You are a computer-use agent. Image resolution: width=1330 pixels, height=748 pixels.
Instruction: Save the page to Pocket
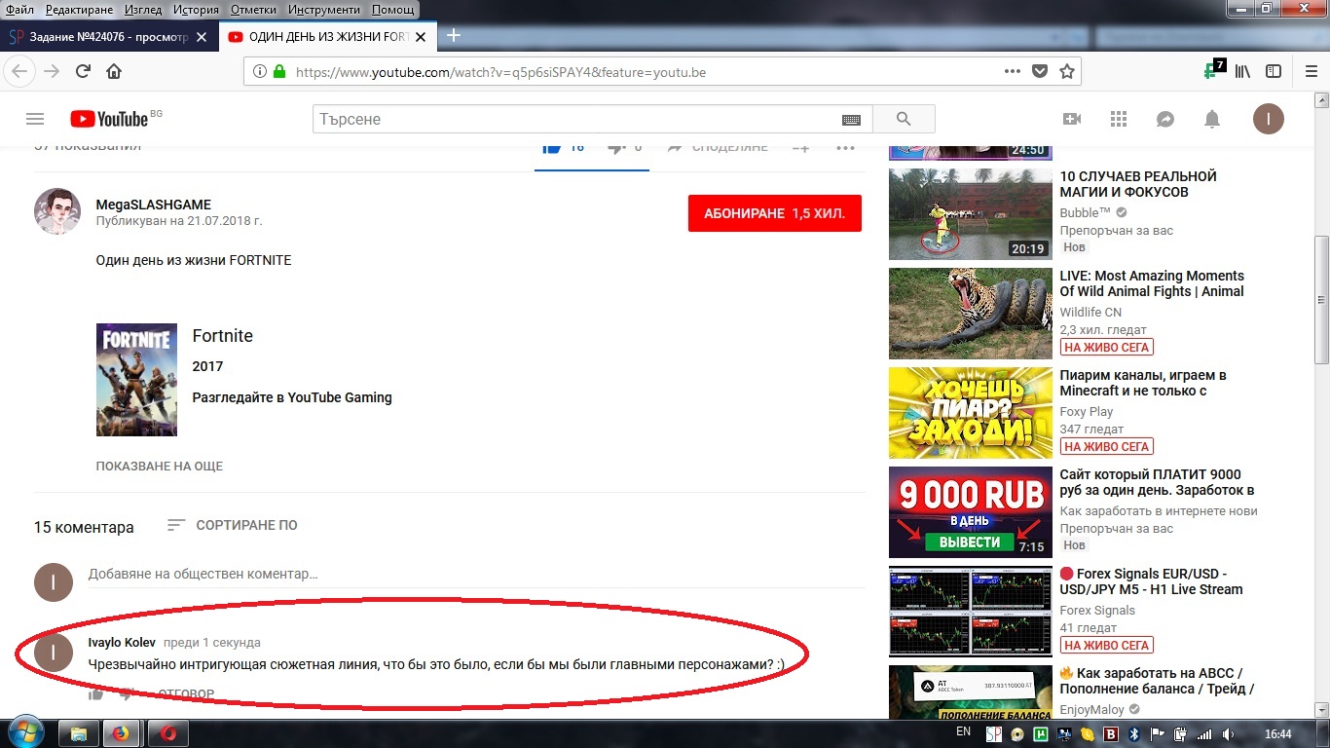click(1040, 71)
